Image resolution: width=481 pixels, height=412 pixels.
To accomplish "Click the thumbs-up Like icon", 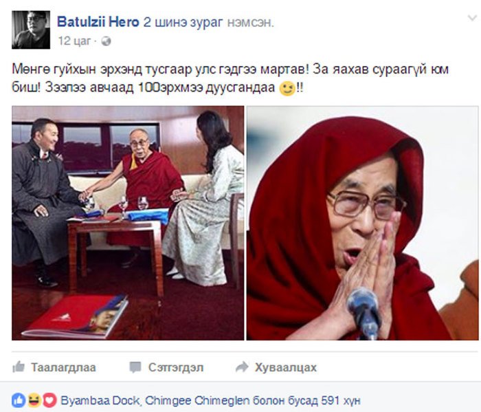I will click(x=19, y=367).
